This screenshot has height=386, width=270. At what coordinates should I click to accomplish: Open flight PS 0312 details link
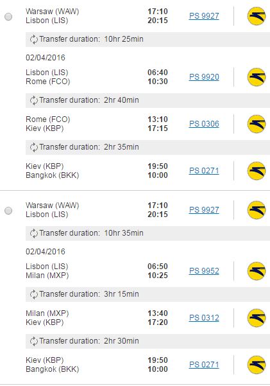(x=204, y=318)
